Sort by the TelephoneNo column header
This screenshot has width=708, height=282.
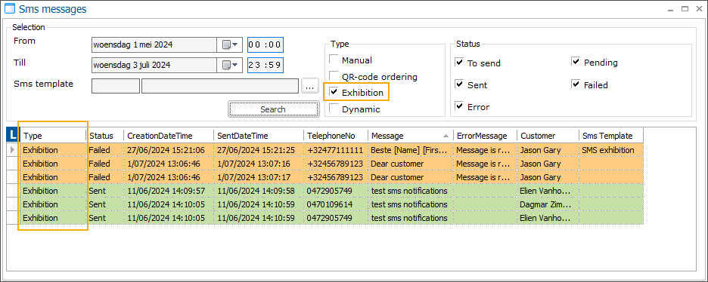(x=336, y=136)
